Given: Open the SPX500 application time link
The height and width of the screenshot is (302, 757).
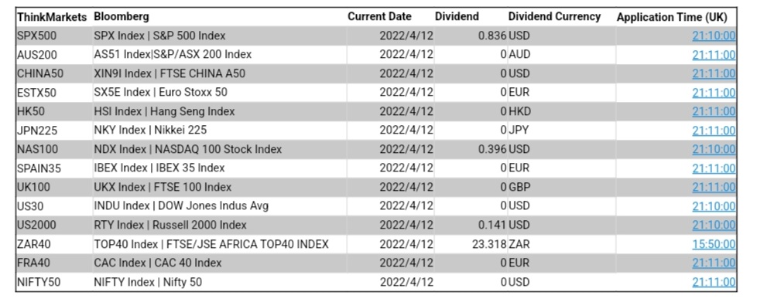Looking at the screenshot, I should [714, 36].
